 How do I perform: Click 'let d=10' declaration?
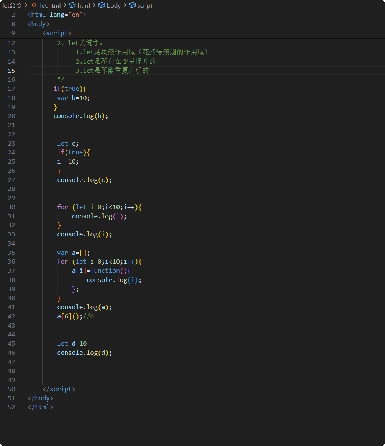click(x=72, y=343)
